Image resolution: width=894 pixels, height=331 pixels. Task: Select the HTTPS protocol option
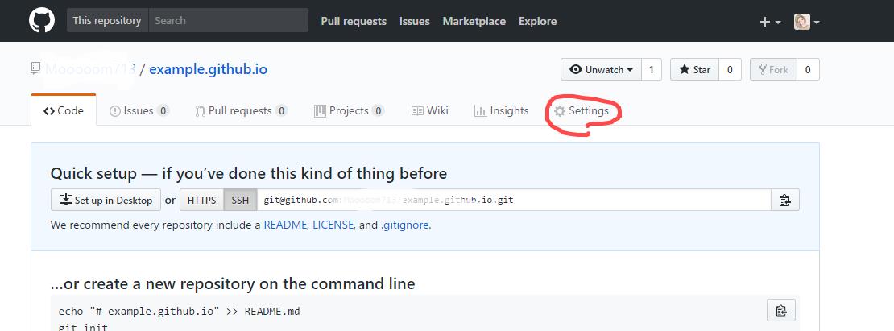[x=201, y=201]
